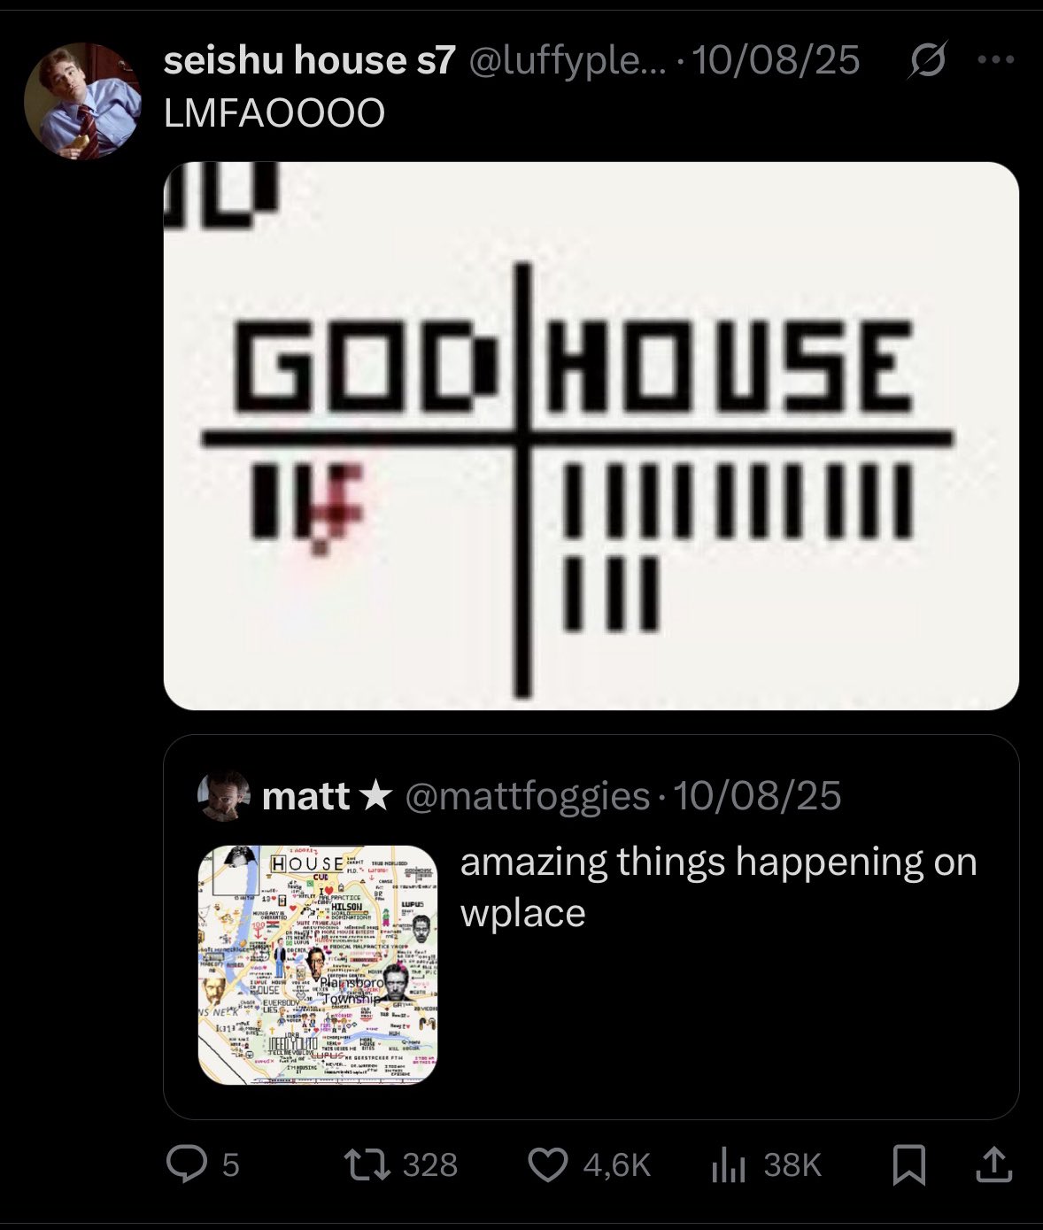Like the post with the heart icon
This screenshot has height=1230, width=1043.
(x=548, y=1164)
